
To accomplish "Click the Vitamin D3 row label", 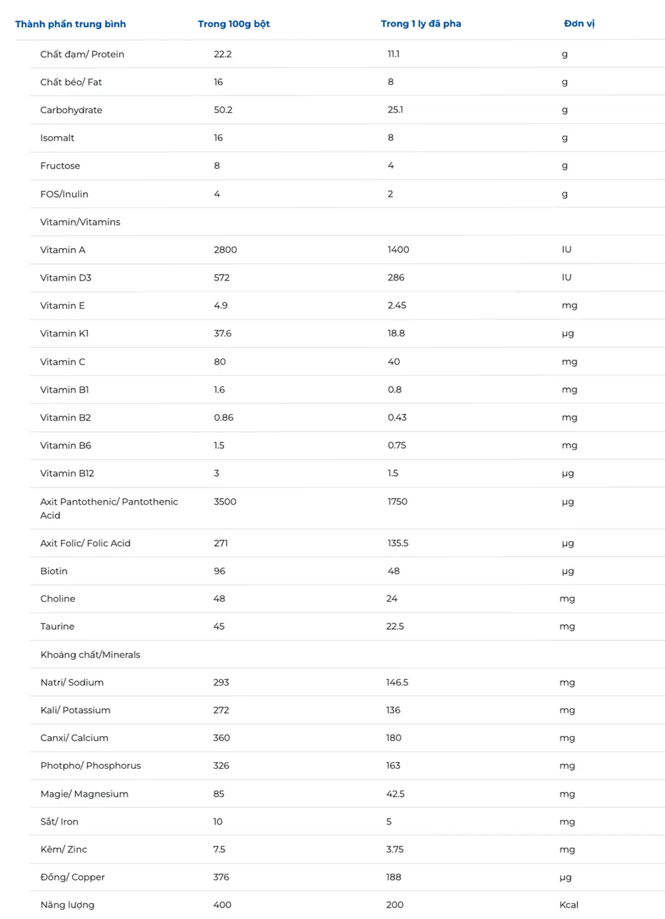I will point(66,278).
